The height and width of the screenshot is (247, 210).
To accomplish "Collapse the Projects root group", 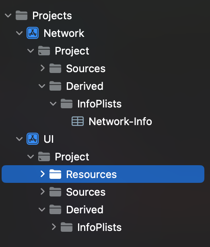I will (x=8, y=15).
